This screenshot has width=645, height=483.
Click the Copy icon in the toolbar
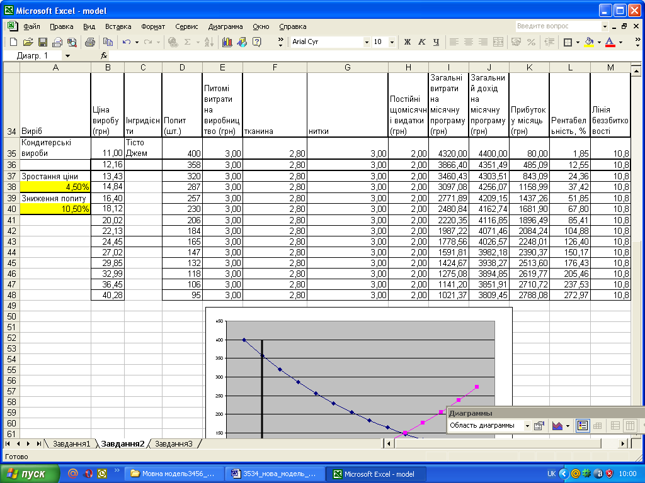pos(108,42)
